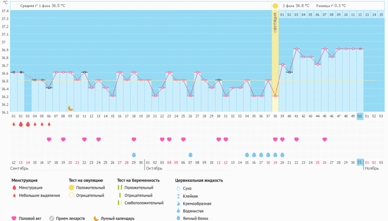
Task: Click the intercourse heart icon in legend
Action: [x=14, y=218]
